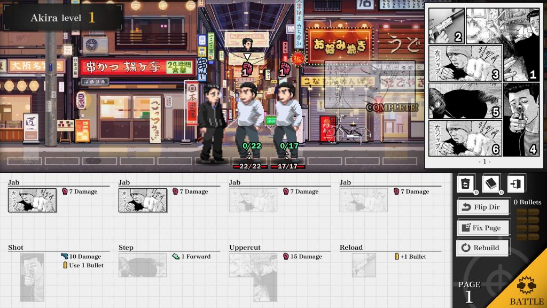Select the Reload card artwork

(x=363, y=265)
